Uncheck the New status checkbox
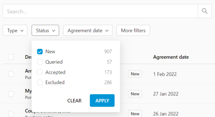 click(x=40, y=52)
